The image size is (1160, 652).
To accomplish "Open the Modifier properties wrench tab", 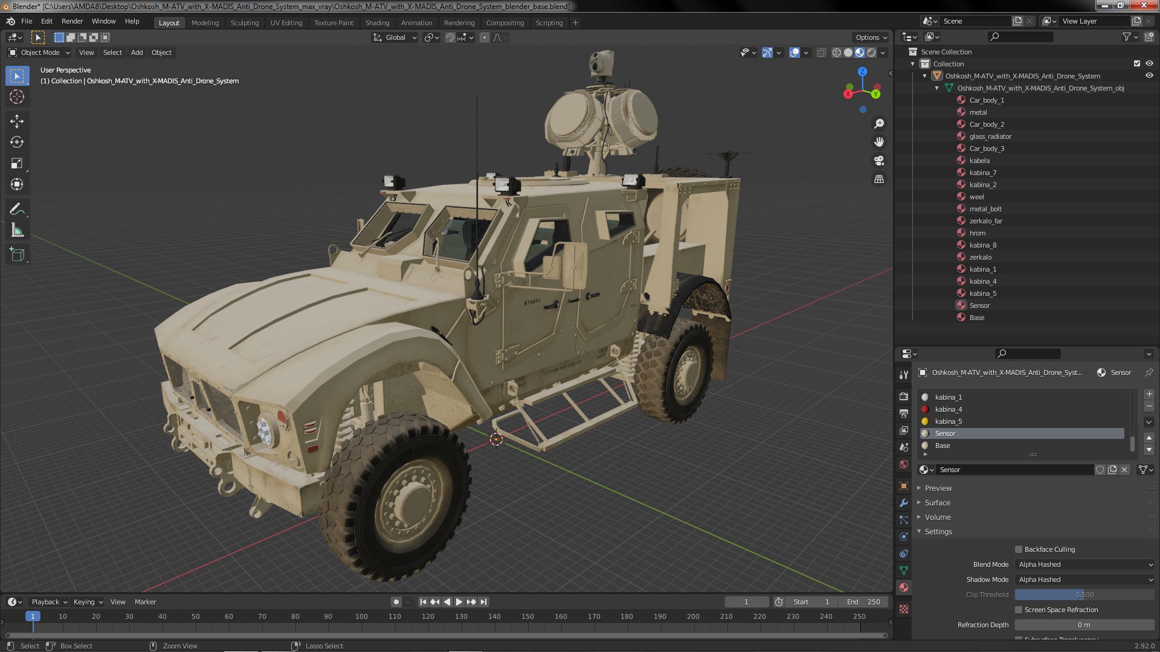I will click(904, 503).
